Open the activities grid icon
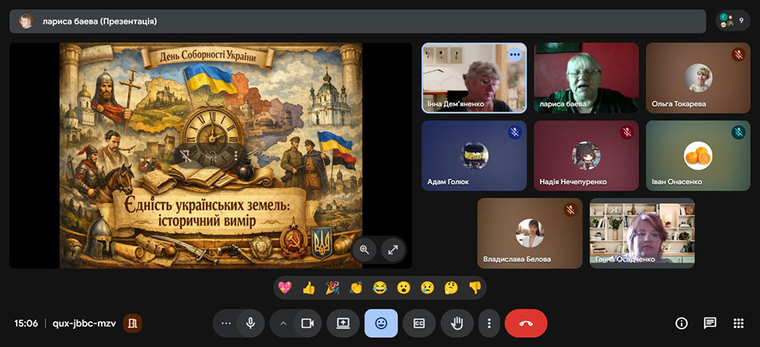Viewport: 760px width, 347px height. [x=738, y=323]
